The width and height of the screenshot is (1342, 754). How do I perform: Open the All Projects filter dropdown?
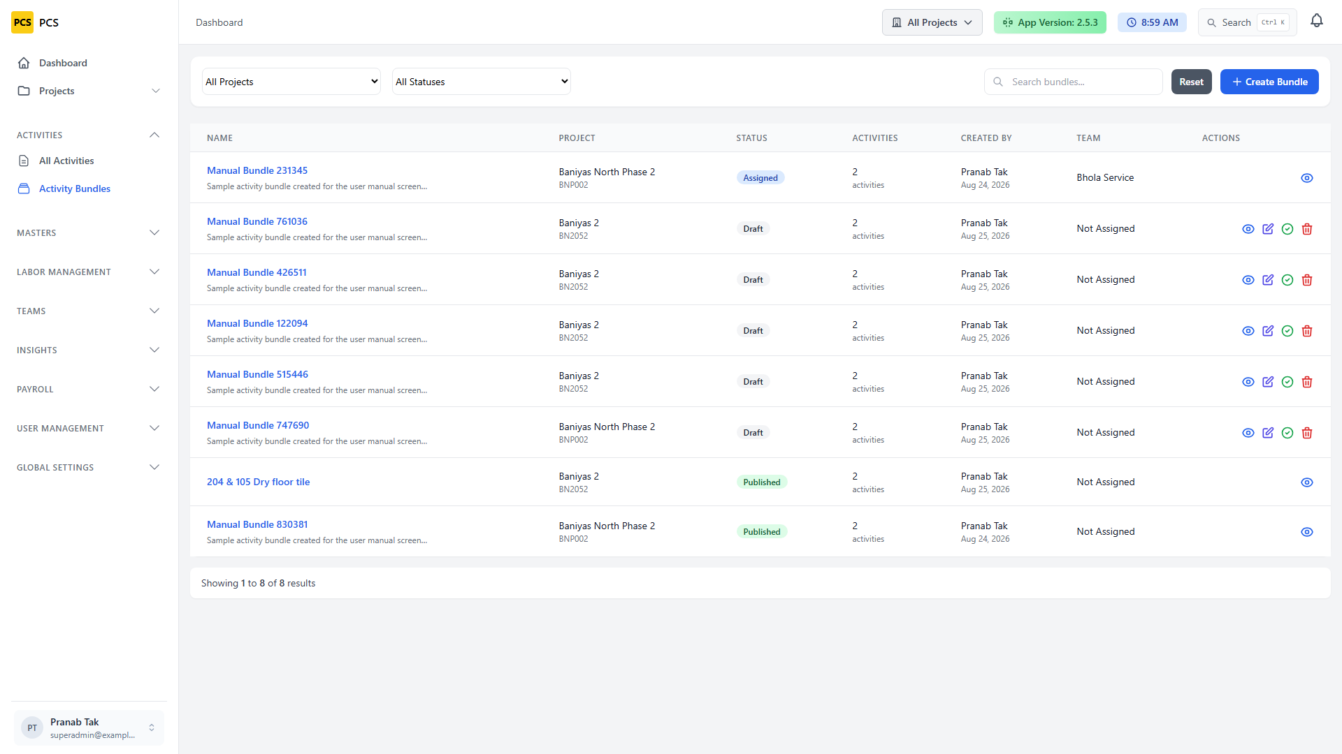click(291, 82)
